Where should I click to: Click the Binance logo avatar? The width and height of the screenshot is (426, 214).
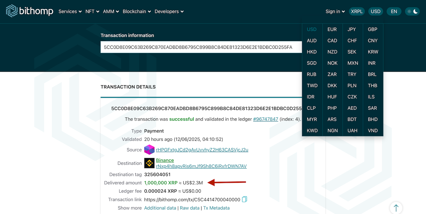[149, 163]
